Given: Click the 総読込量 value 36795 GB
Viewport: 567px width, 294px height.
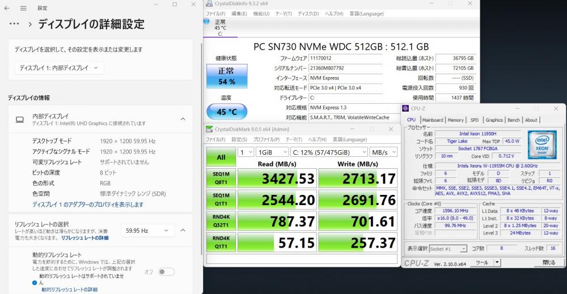Looking at the screenshot, I should click(456, 58).
